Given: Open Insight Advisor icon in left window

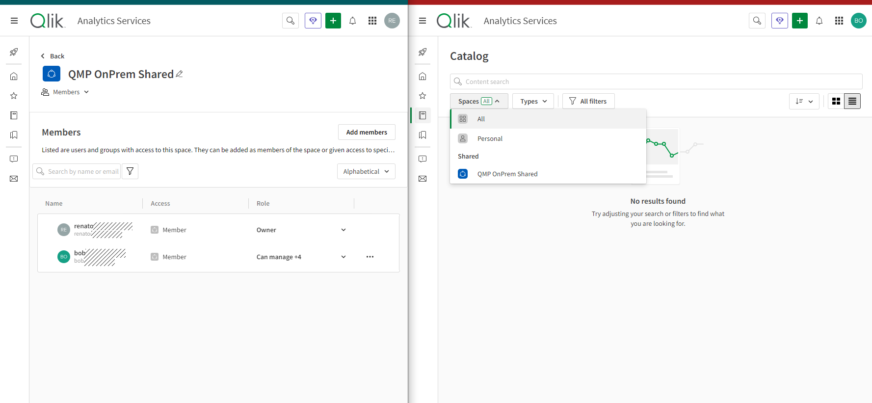Looking at the screenshot, I should click(313, 21).
